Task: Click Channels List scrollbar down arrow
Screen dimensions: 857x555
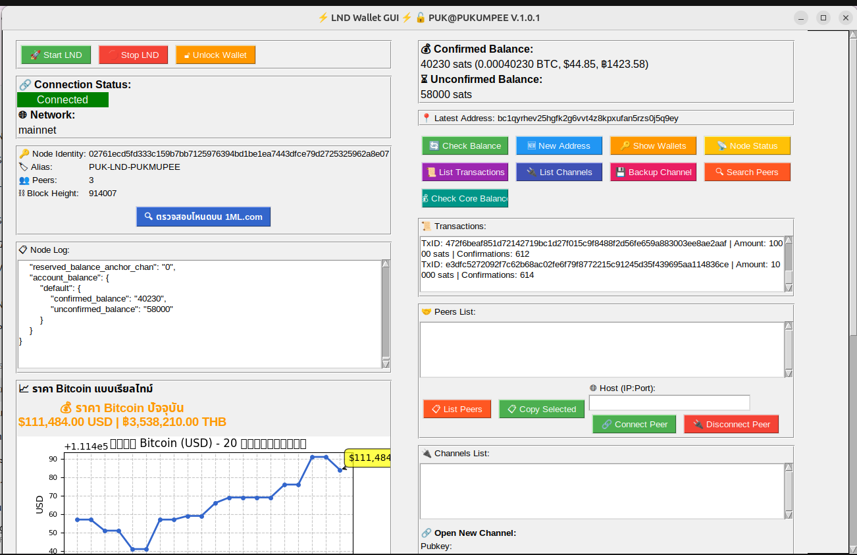Action: click(789, 515)
